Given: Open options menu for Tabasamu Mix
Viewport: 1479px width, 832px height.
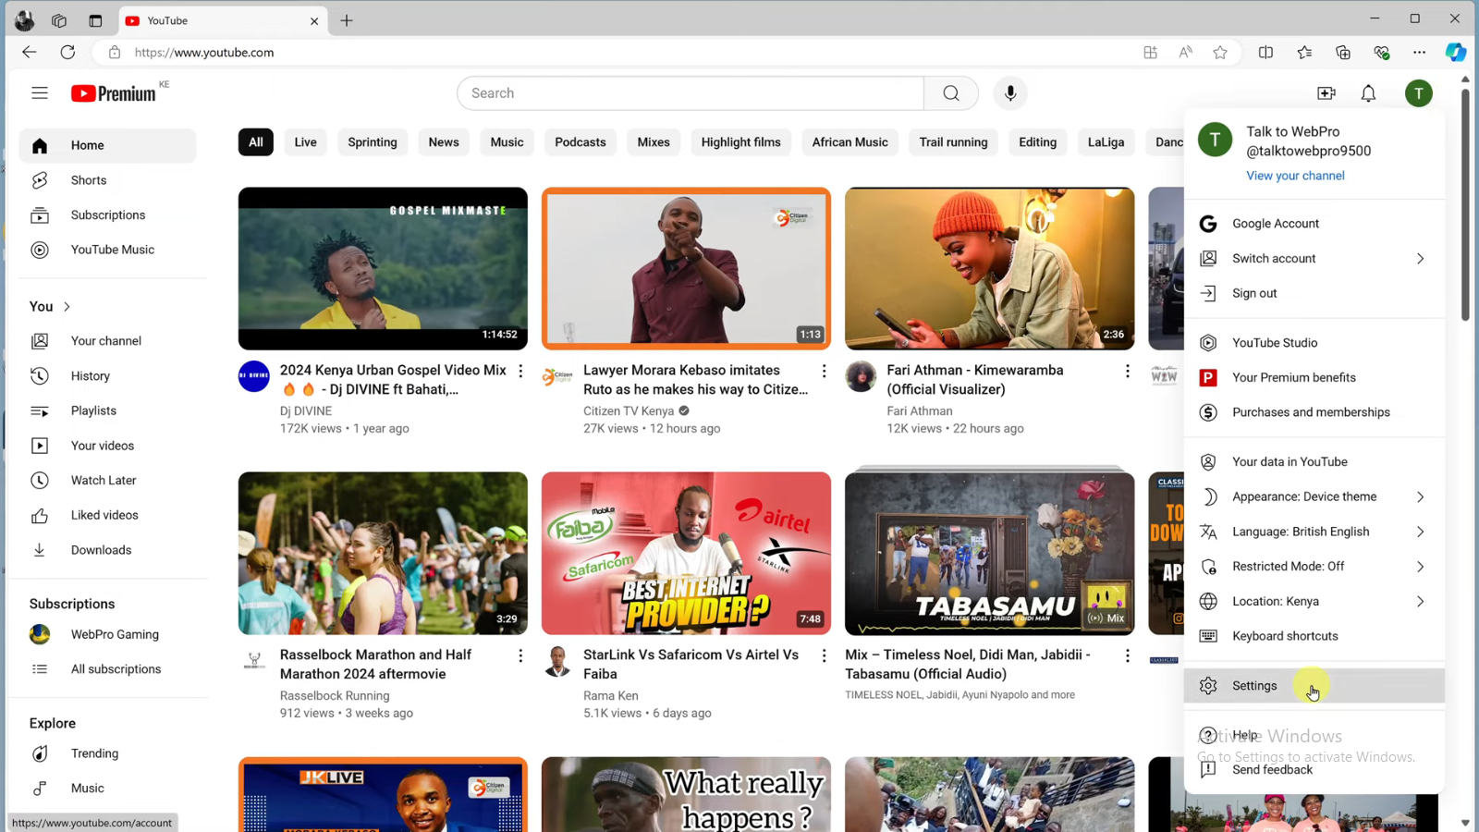Looking at the screenshot, I should point(1127,655).
